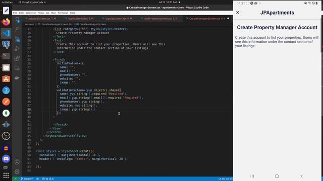
Task: Click the 'const styles = StyleSheet.create' line
Action: (65, 151)
